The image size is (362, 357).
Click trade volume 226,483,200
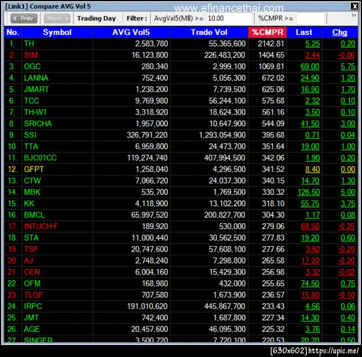225,55
